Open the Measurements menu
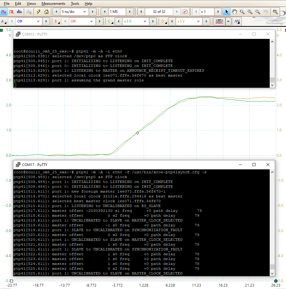 [x=53, y=4]
